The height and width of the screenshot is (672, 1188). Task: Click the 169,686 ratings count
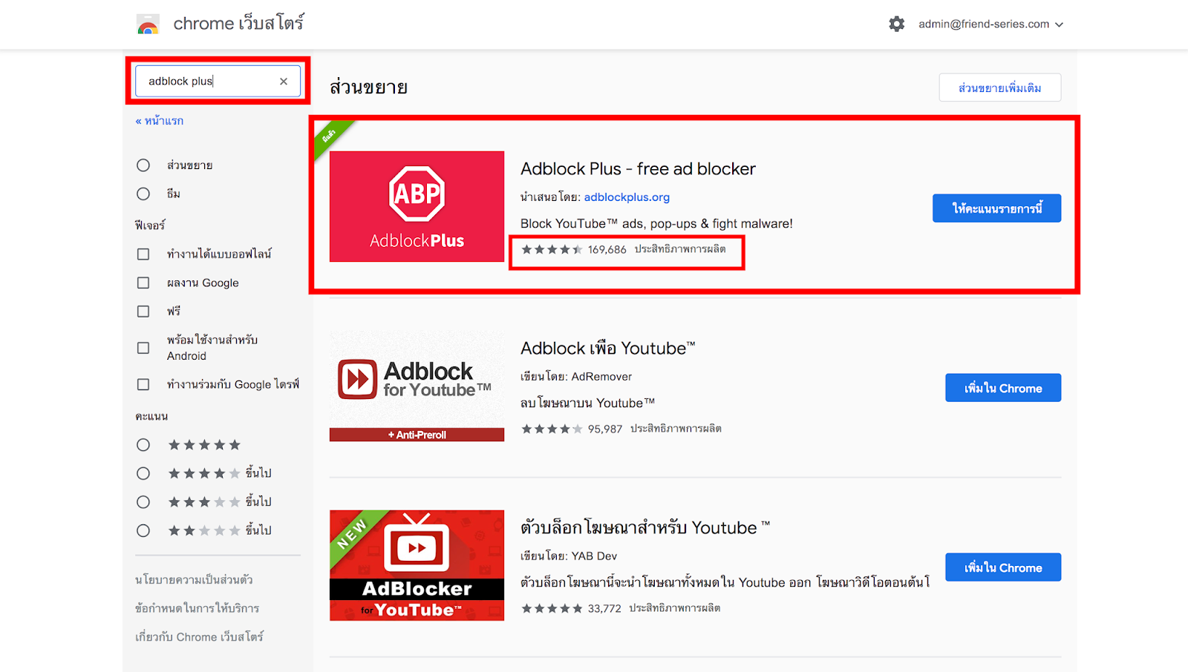(607, 250)
